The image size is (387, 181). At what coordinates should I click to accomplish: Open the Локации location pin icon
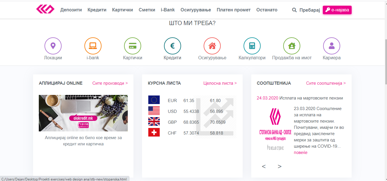[x=53, y=46]
